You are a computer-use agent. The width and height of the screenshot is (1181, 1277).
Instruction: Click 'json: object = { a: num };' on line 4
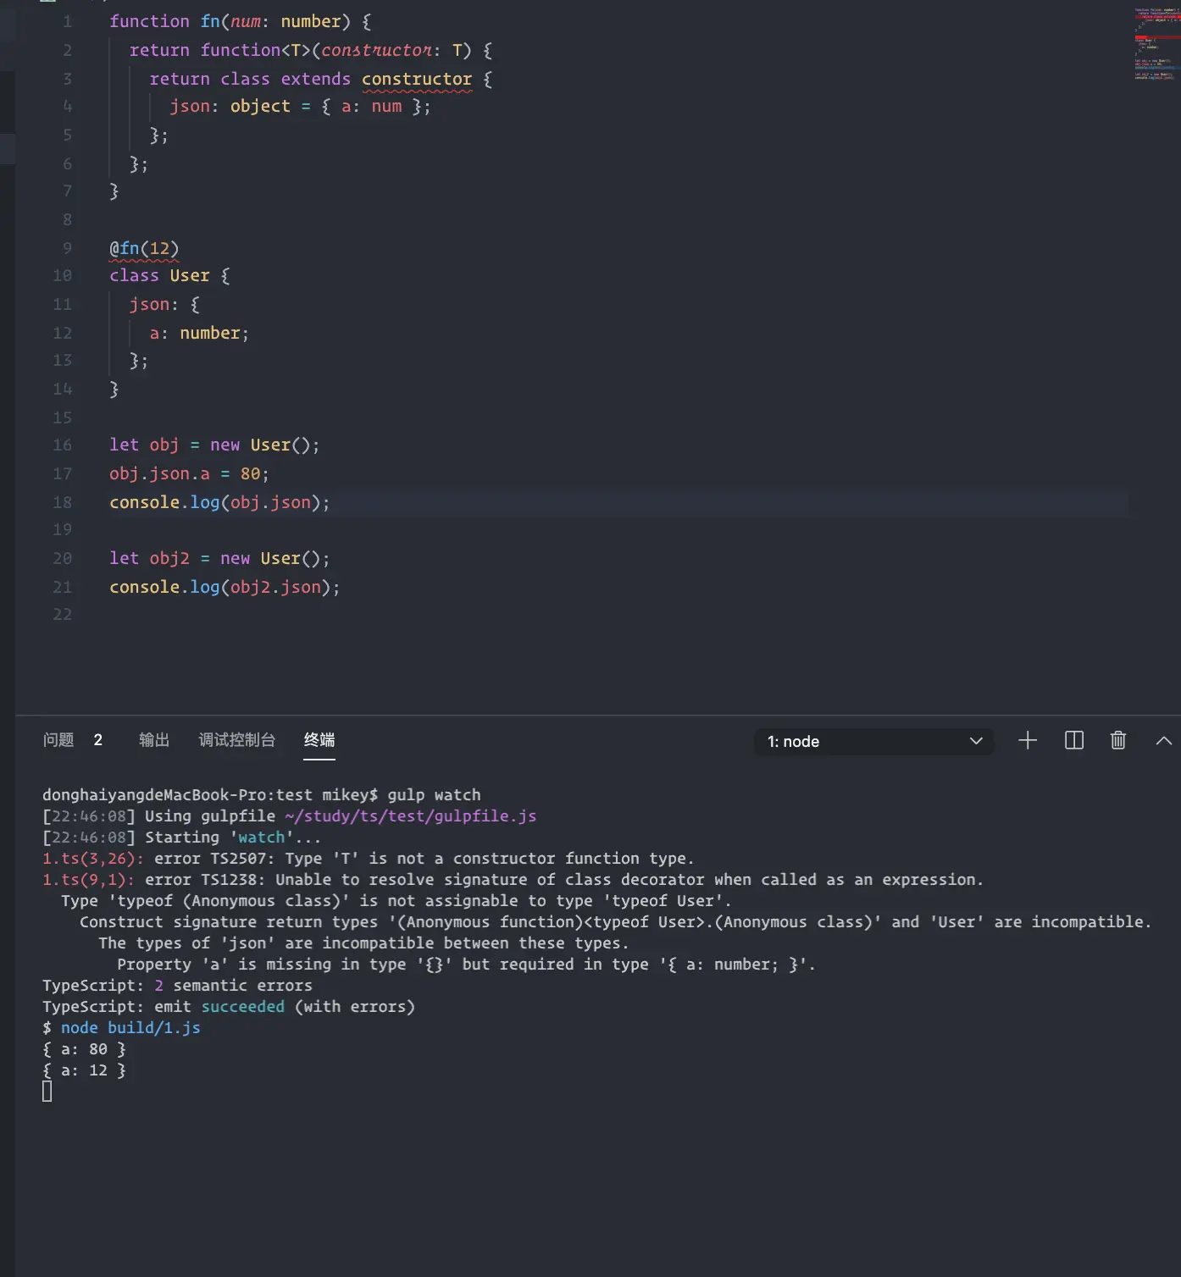(x=300, y=106)
